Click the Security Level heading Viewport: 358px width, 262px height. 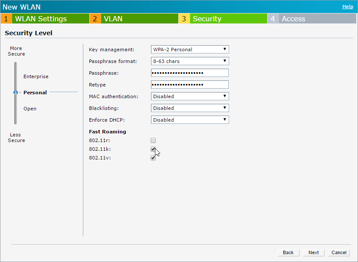pyautogui.click(x=29, y=33)
